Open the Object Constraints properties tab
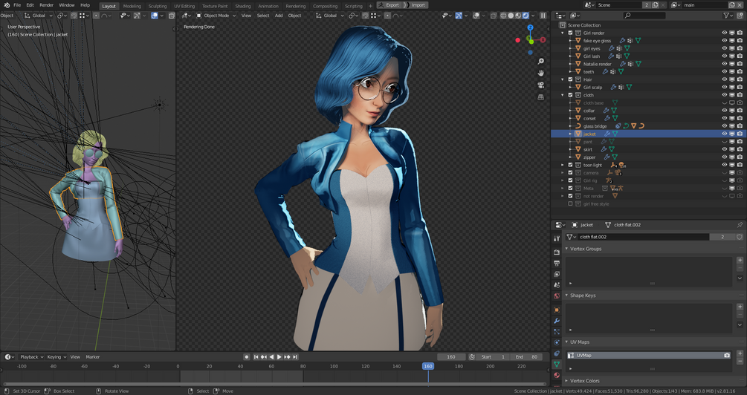The width and height of the screenshot is (747, 395). pos(557,353)
